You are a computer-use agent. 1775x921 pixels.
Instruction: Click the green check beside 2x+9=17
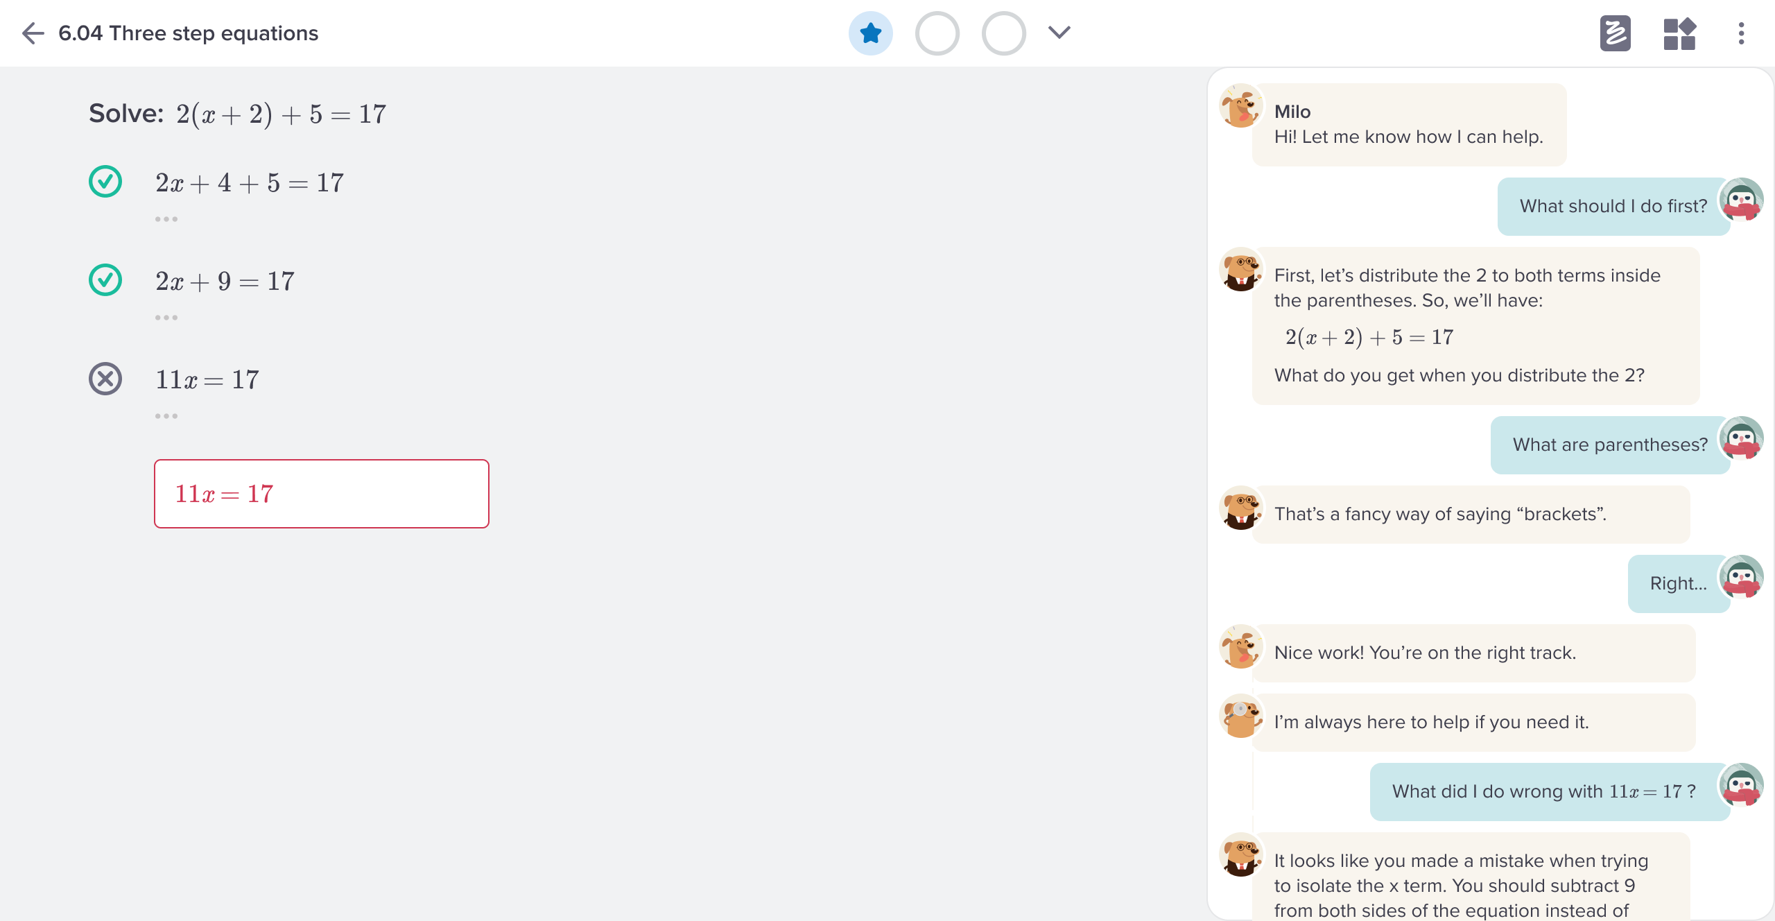click(x=105, y=279)
